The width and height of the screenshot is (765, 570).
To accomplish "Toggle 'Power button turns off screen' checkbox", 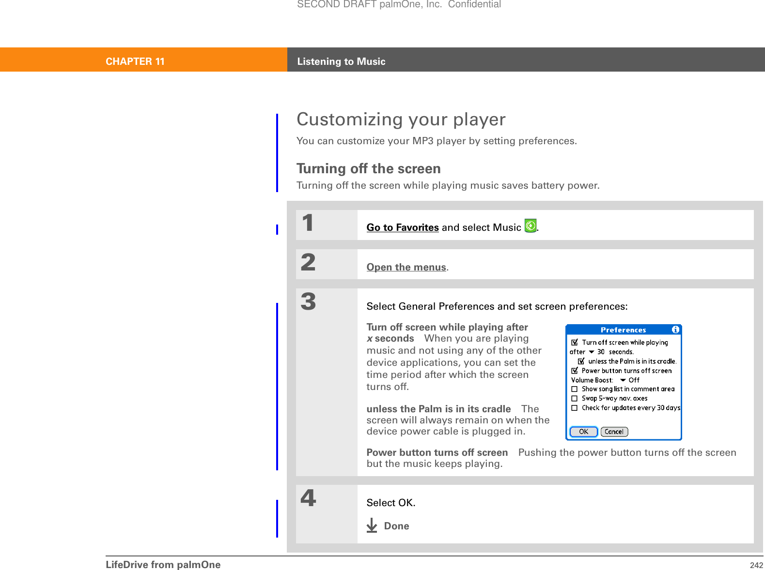I will [575, 371].
